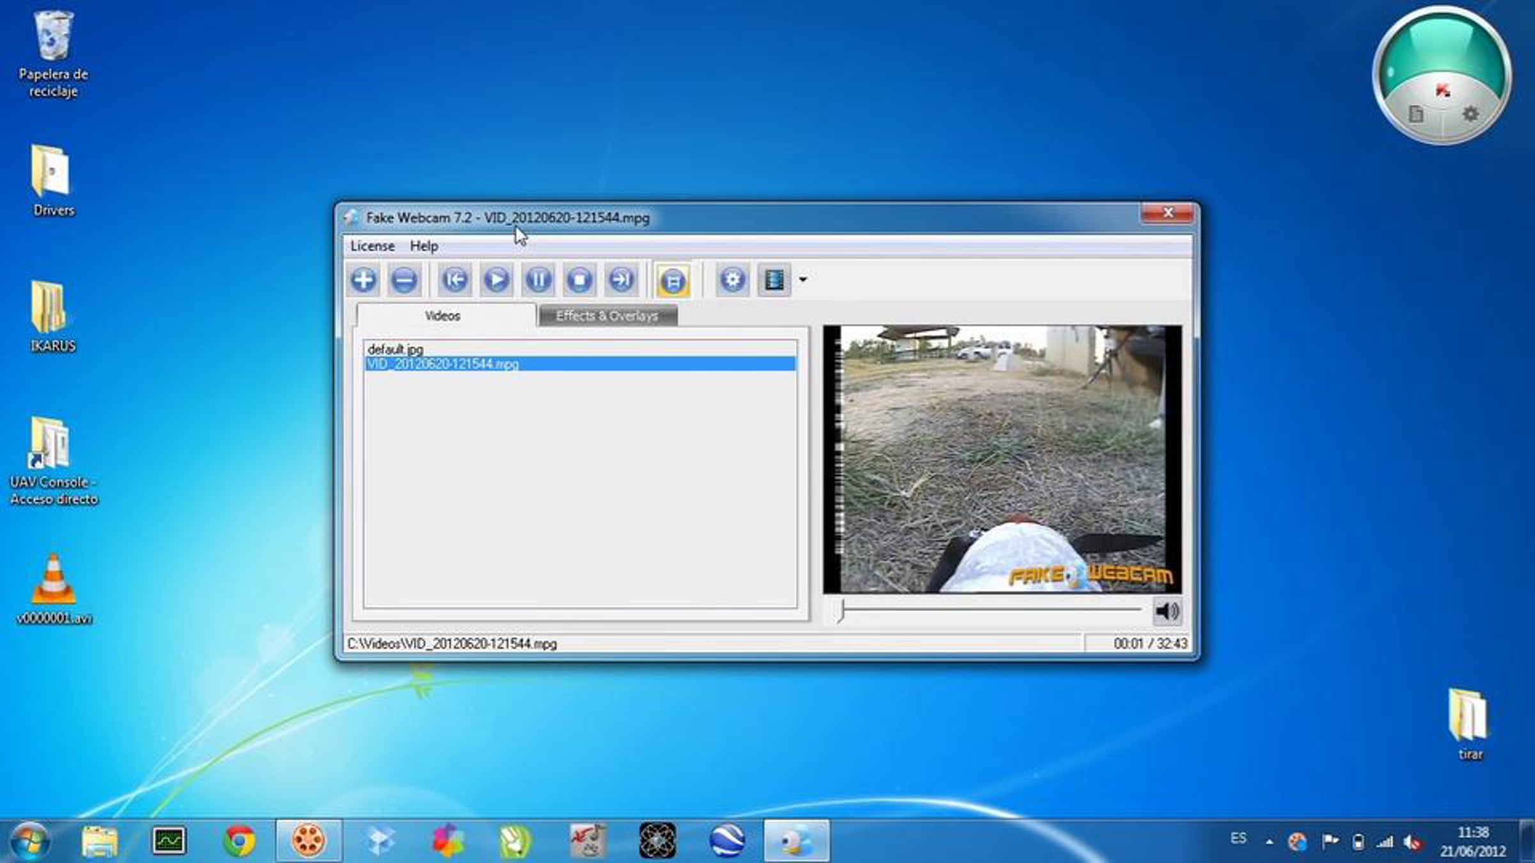Launch Google Chrome from taskbar

[x=239, y=841]
